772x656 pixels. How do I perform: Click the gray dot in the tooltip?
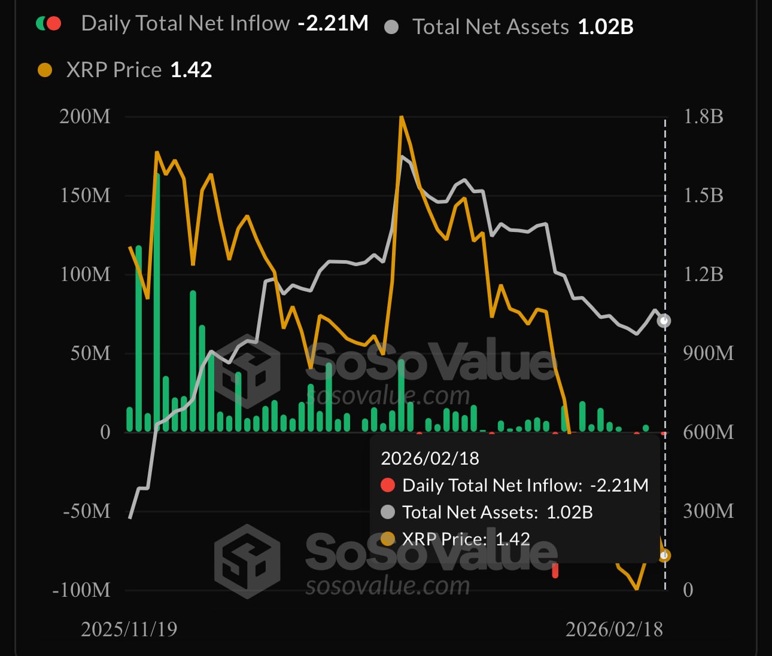[x=388, y=512]
